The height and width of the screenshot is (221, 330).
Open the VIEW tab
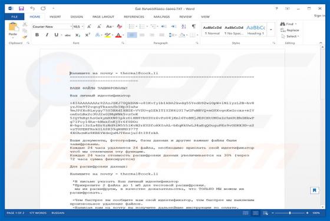(x=205, y=17)
